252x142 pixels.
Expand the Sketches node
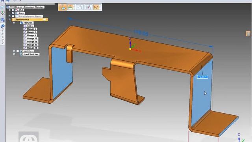point(14,51)
